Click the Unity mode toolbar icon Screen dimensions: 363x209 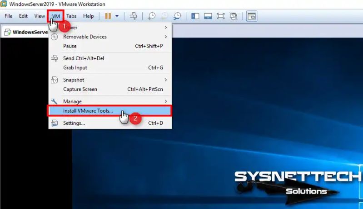(x=234, y=16)
